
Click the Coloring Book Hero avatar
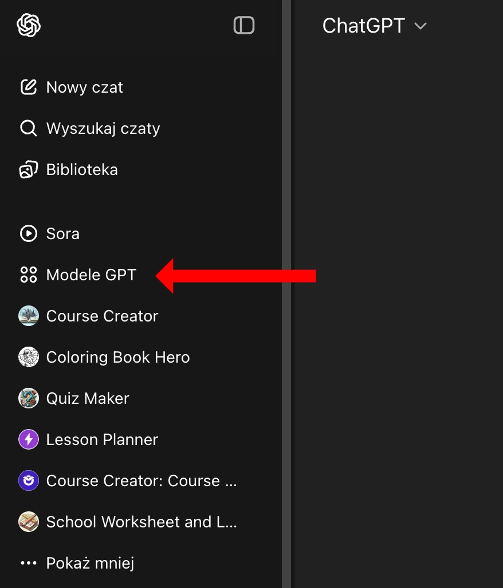29,357
